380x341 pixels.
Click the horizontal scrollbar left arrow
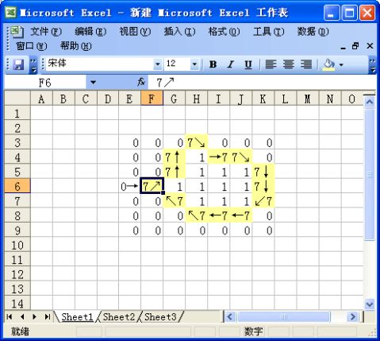[230, 316]
